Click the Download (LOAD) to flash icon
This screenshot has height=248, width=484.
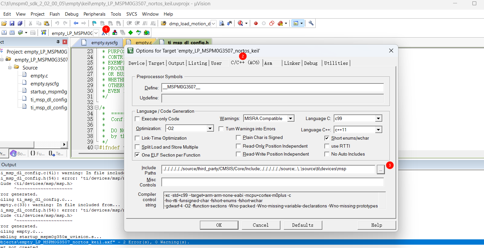point(44,33)
